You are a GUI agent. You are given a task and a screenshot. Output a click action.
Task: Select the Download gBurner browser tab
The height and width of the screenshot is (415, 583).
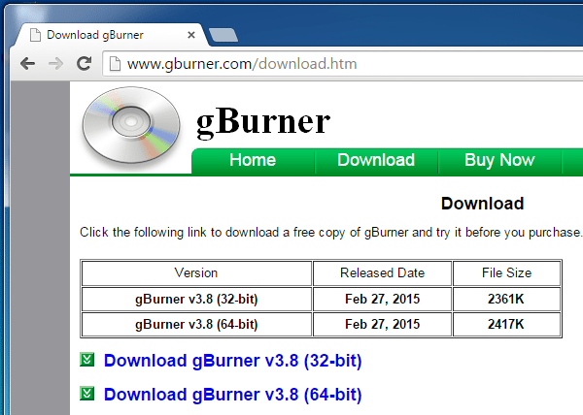tap(110, 35)
